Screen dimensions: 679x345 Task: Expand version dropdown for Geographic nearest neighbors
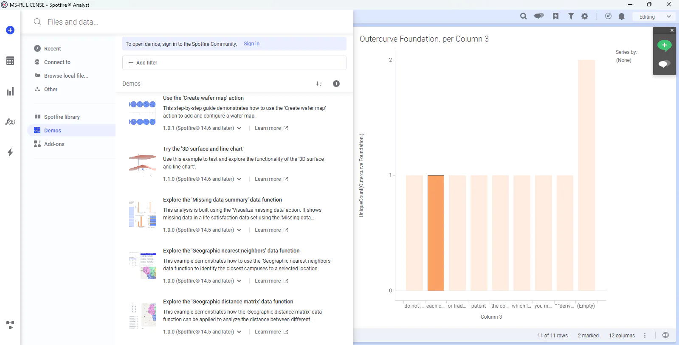pyautogui.click(x=239, y=281)
